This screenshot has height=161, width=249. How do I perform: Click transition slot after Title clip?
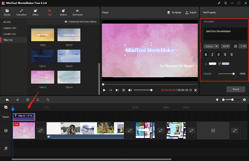41,131
